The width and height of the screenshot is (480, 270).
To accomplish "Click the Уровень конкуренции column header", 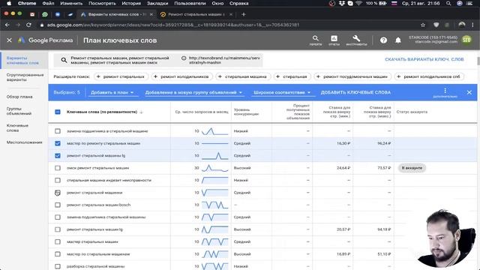I will tap(246, 112).
